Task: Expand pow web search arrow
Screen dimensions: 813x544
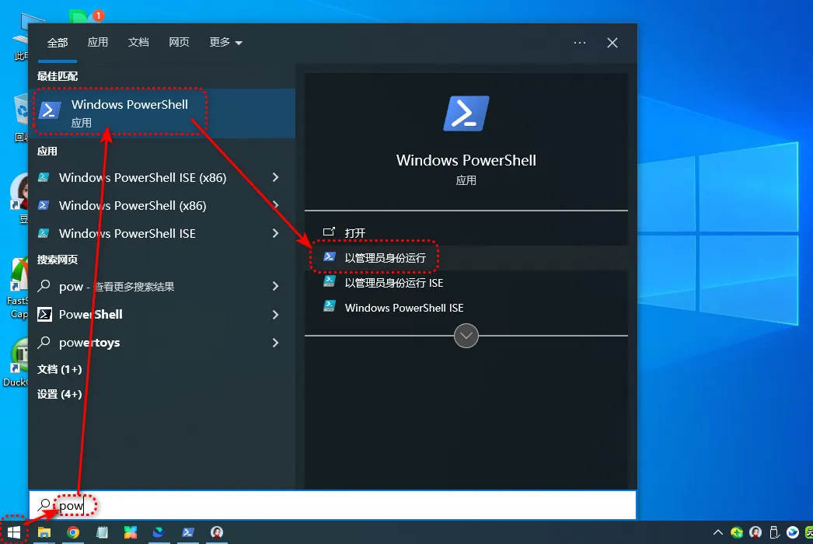Action: pos(275,286)
